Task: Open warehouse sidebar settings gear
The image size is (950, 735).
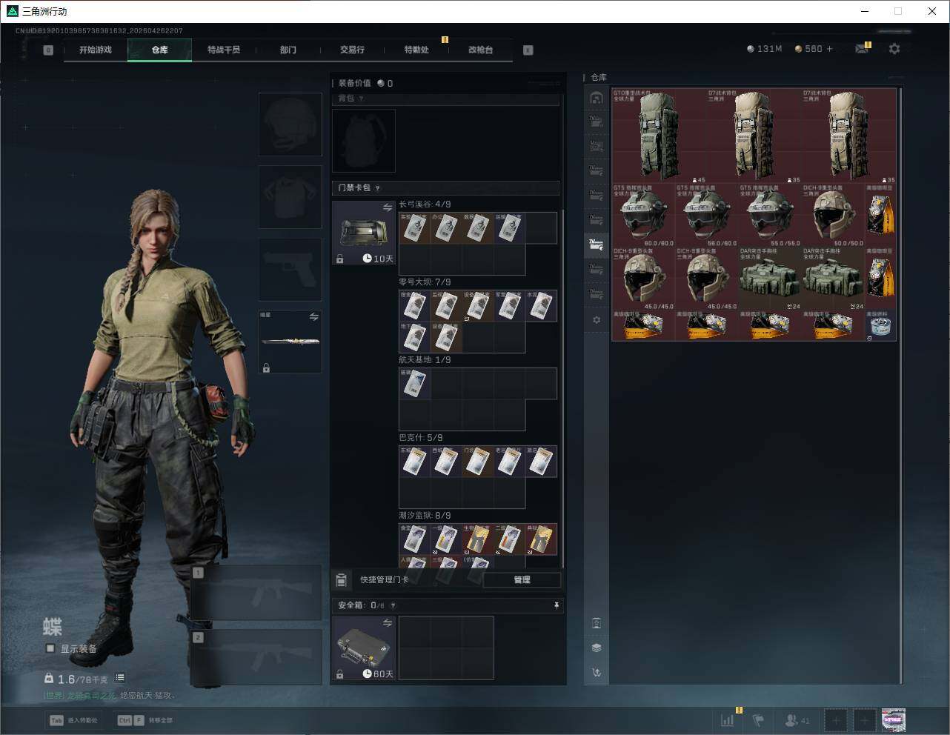Action: tap(597, 320)
